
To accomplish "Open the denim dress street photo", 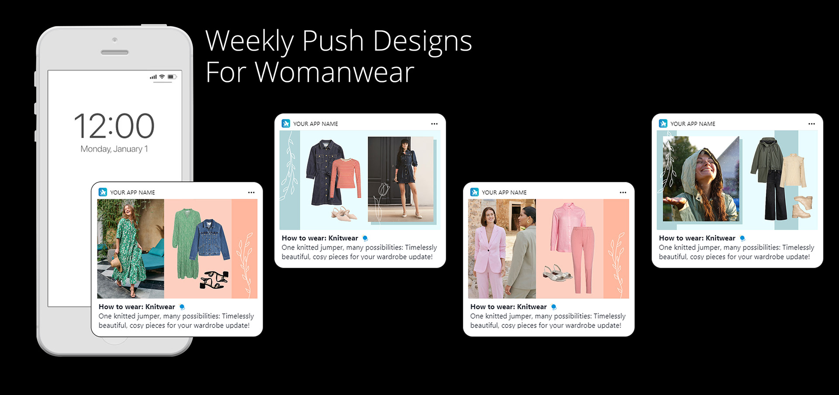I will [x=401, y=179].
